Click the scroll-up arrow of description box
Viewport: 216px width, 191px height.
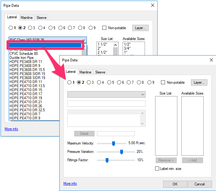(142, 113)
